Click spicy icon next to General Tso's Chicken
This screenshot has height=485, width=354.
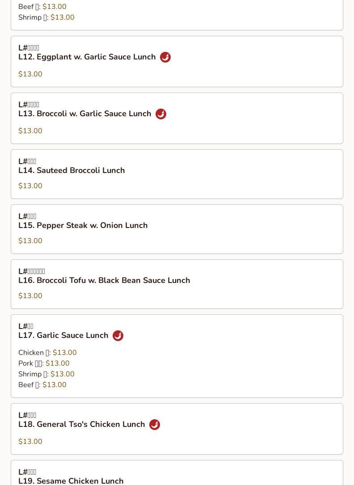155,425
